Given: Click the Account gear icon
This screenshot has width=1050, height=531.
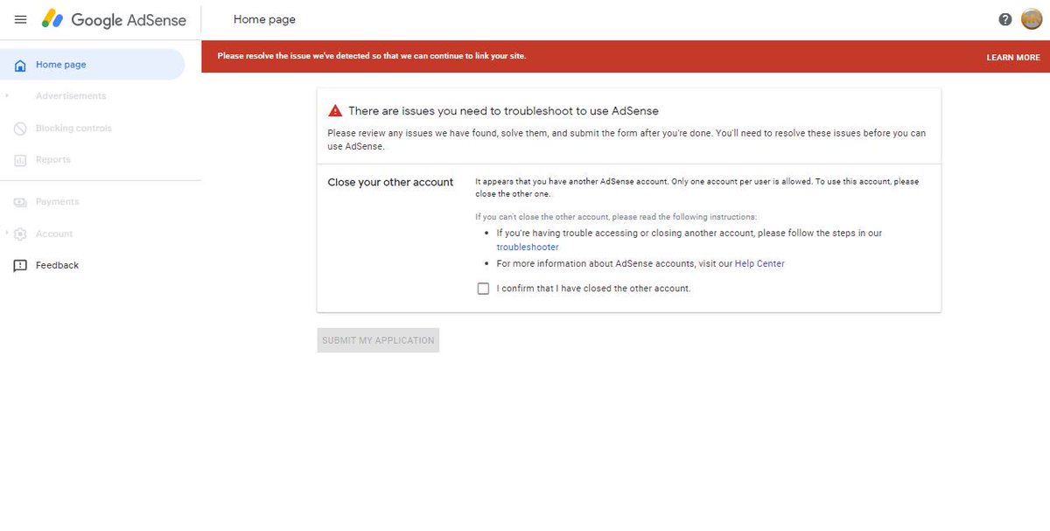Looking at the screenshot, I should click(x=20, y=234).
